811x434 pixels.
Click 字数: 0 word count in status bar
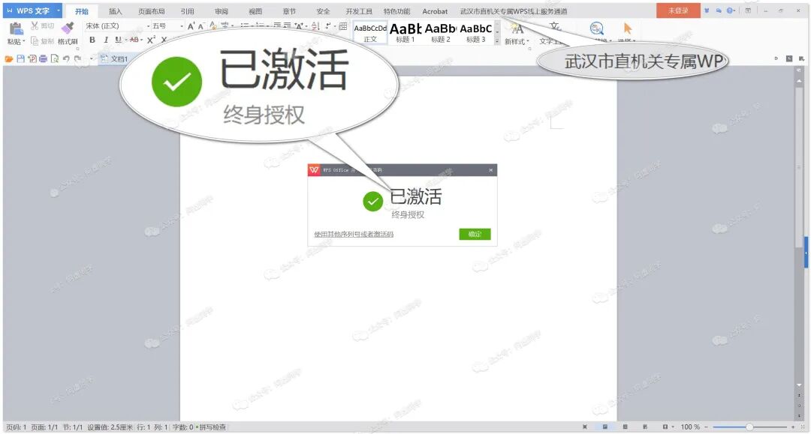(x=182, y=427)
